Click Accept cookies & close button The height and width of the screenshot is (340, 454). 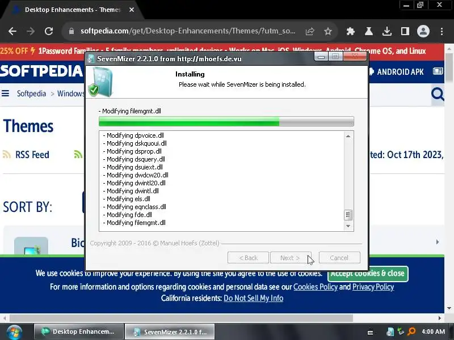pyautogui.click(x=368, y=274)
